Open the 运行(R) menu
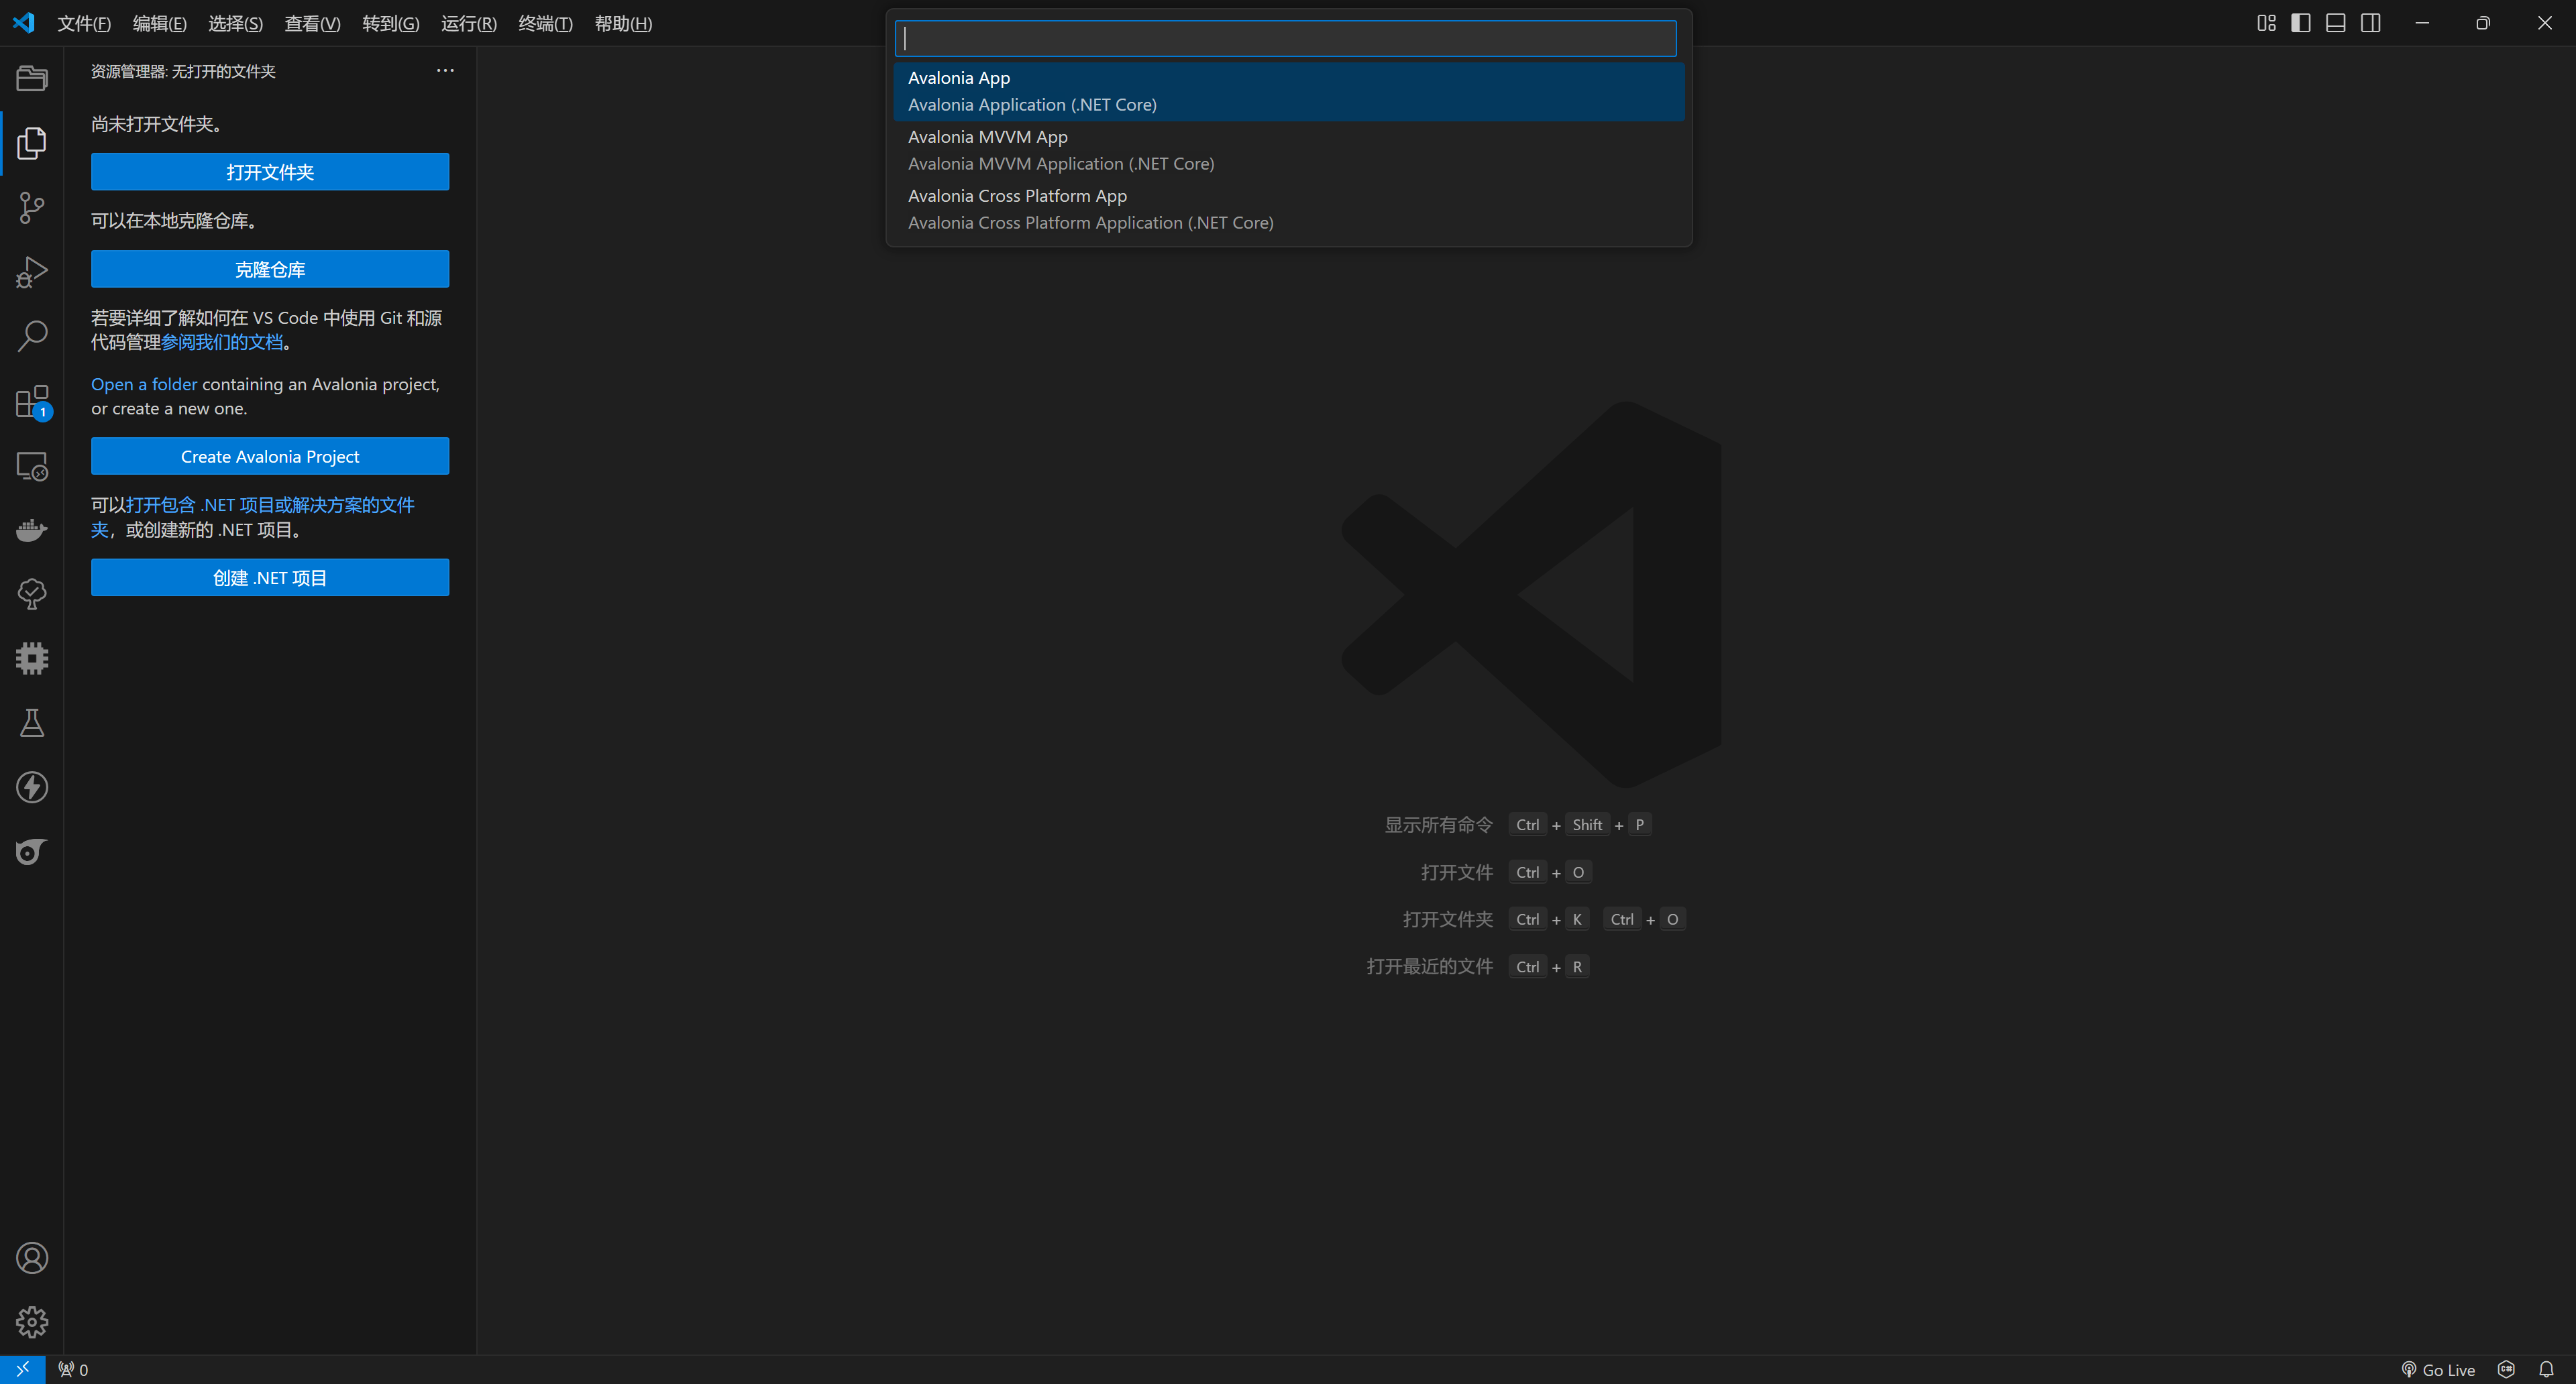The image size is (2576, 1384). 468,23
